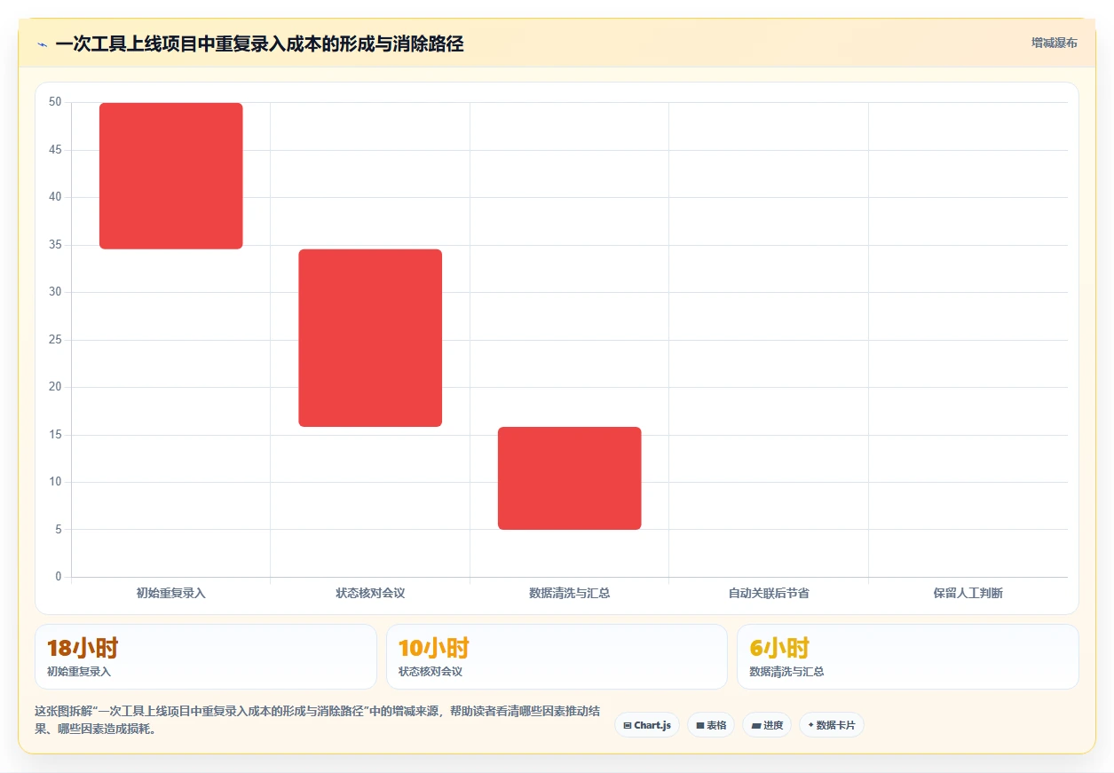Click the chart title 一次工具上线项目中重复录入成本
This screenshot has height=773, width=1114.
pos(259,43)
